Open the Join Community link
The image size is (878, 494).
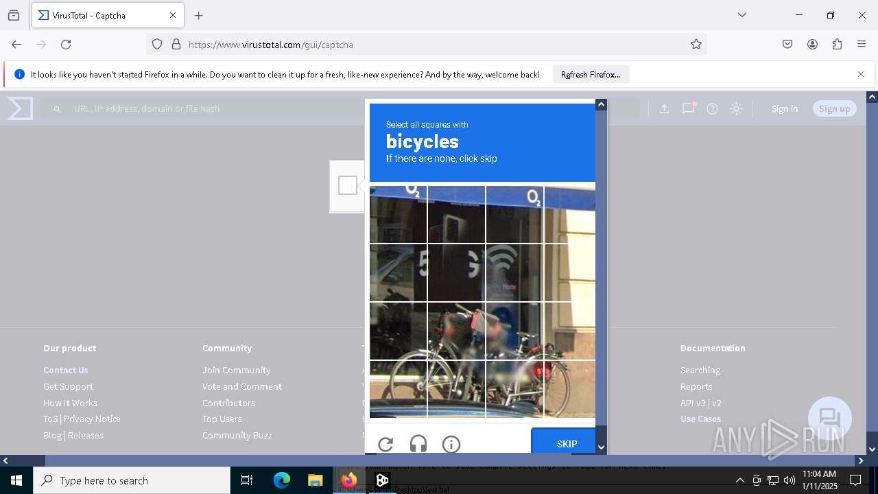click(237, 370)
